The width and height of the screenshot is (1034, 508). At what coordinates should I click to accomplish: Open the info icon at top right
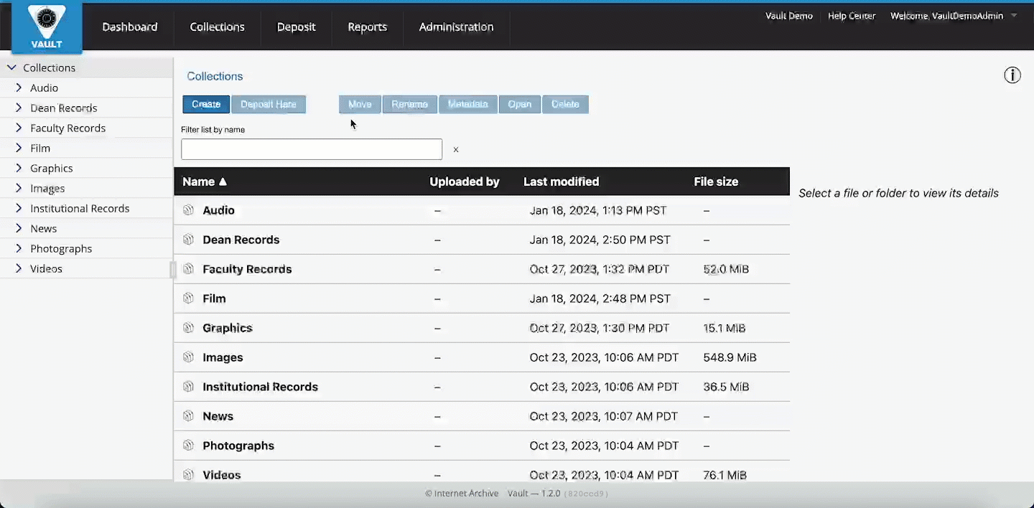point(1012,75)
